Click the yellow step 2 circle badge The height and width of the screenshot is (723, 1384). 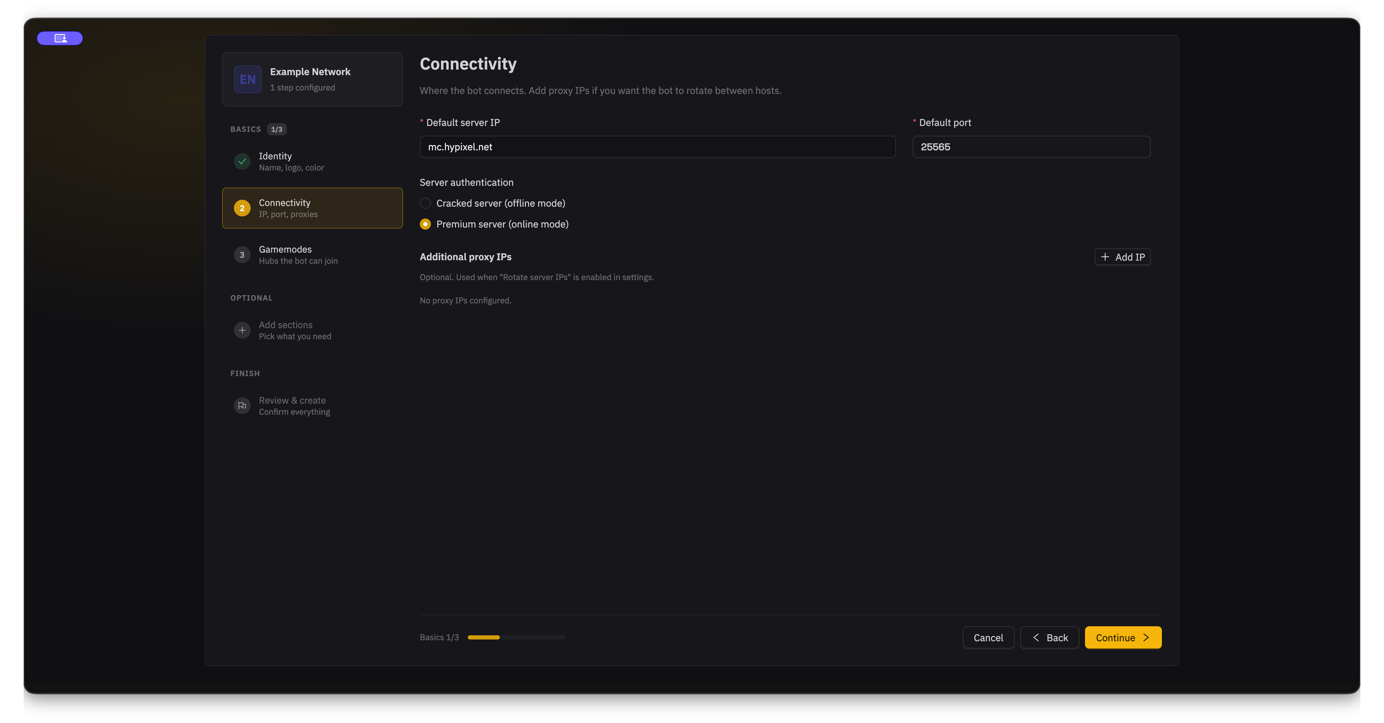[x=242, y=208]
